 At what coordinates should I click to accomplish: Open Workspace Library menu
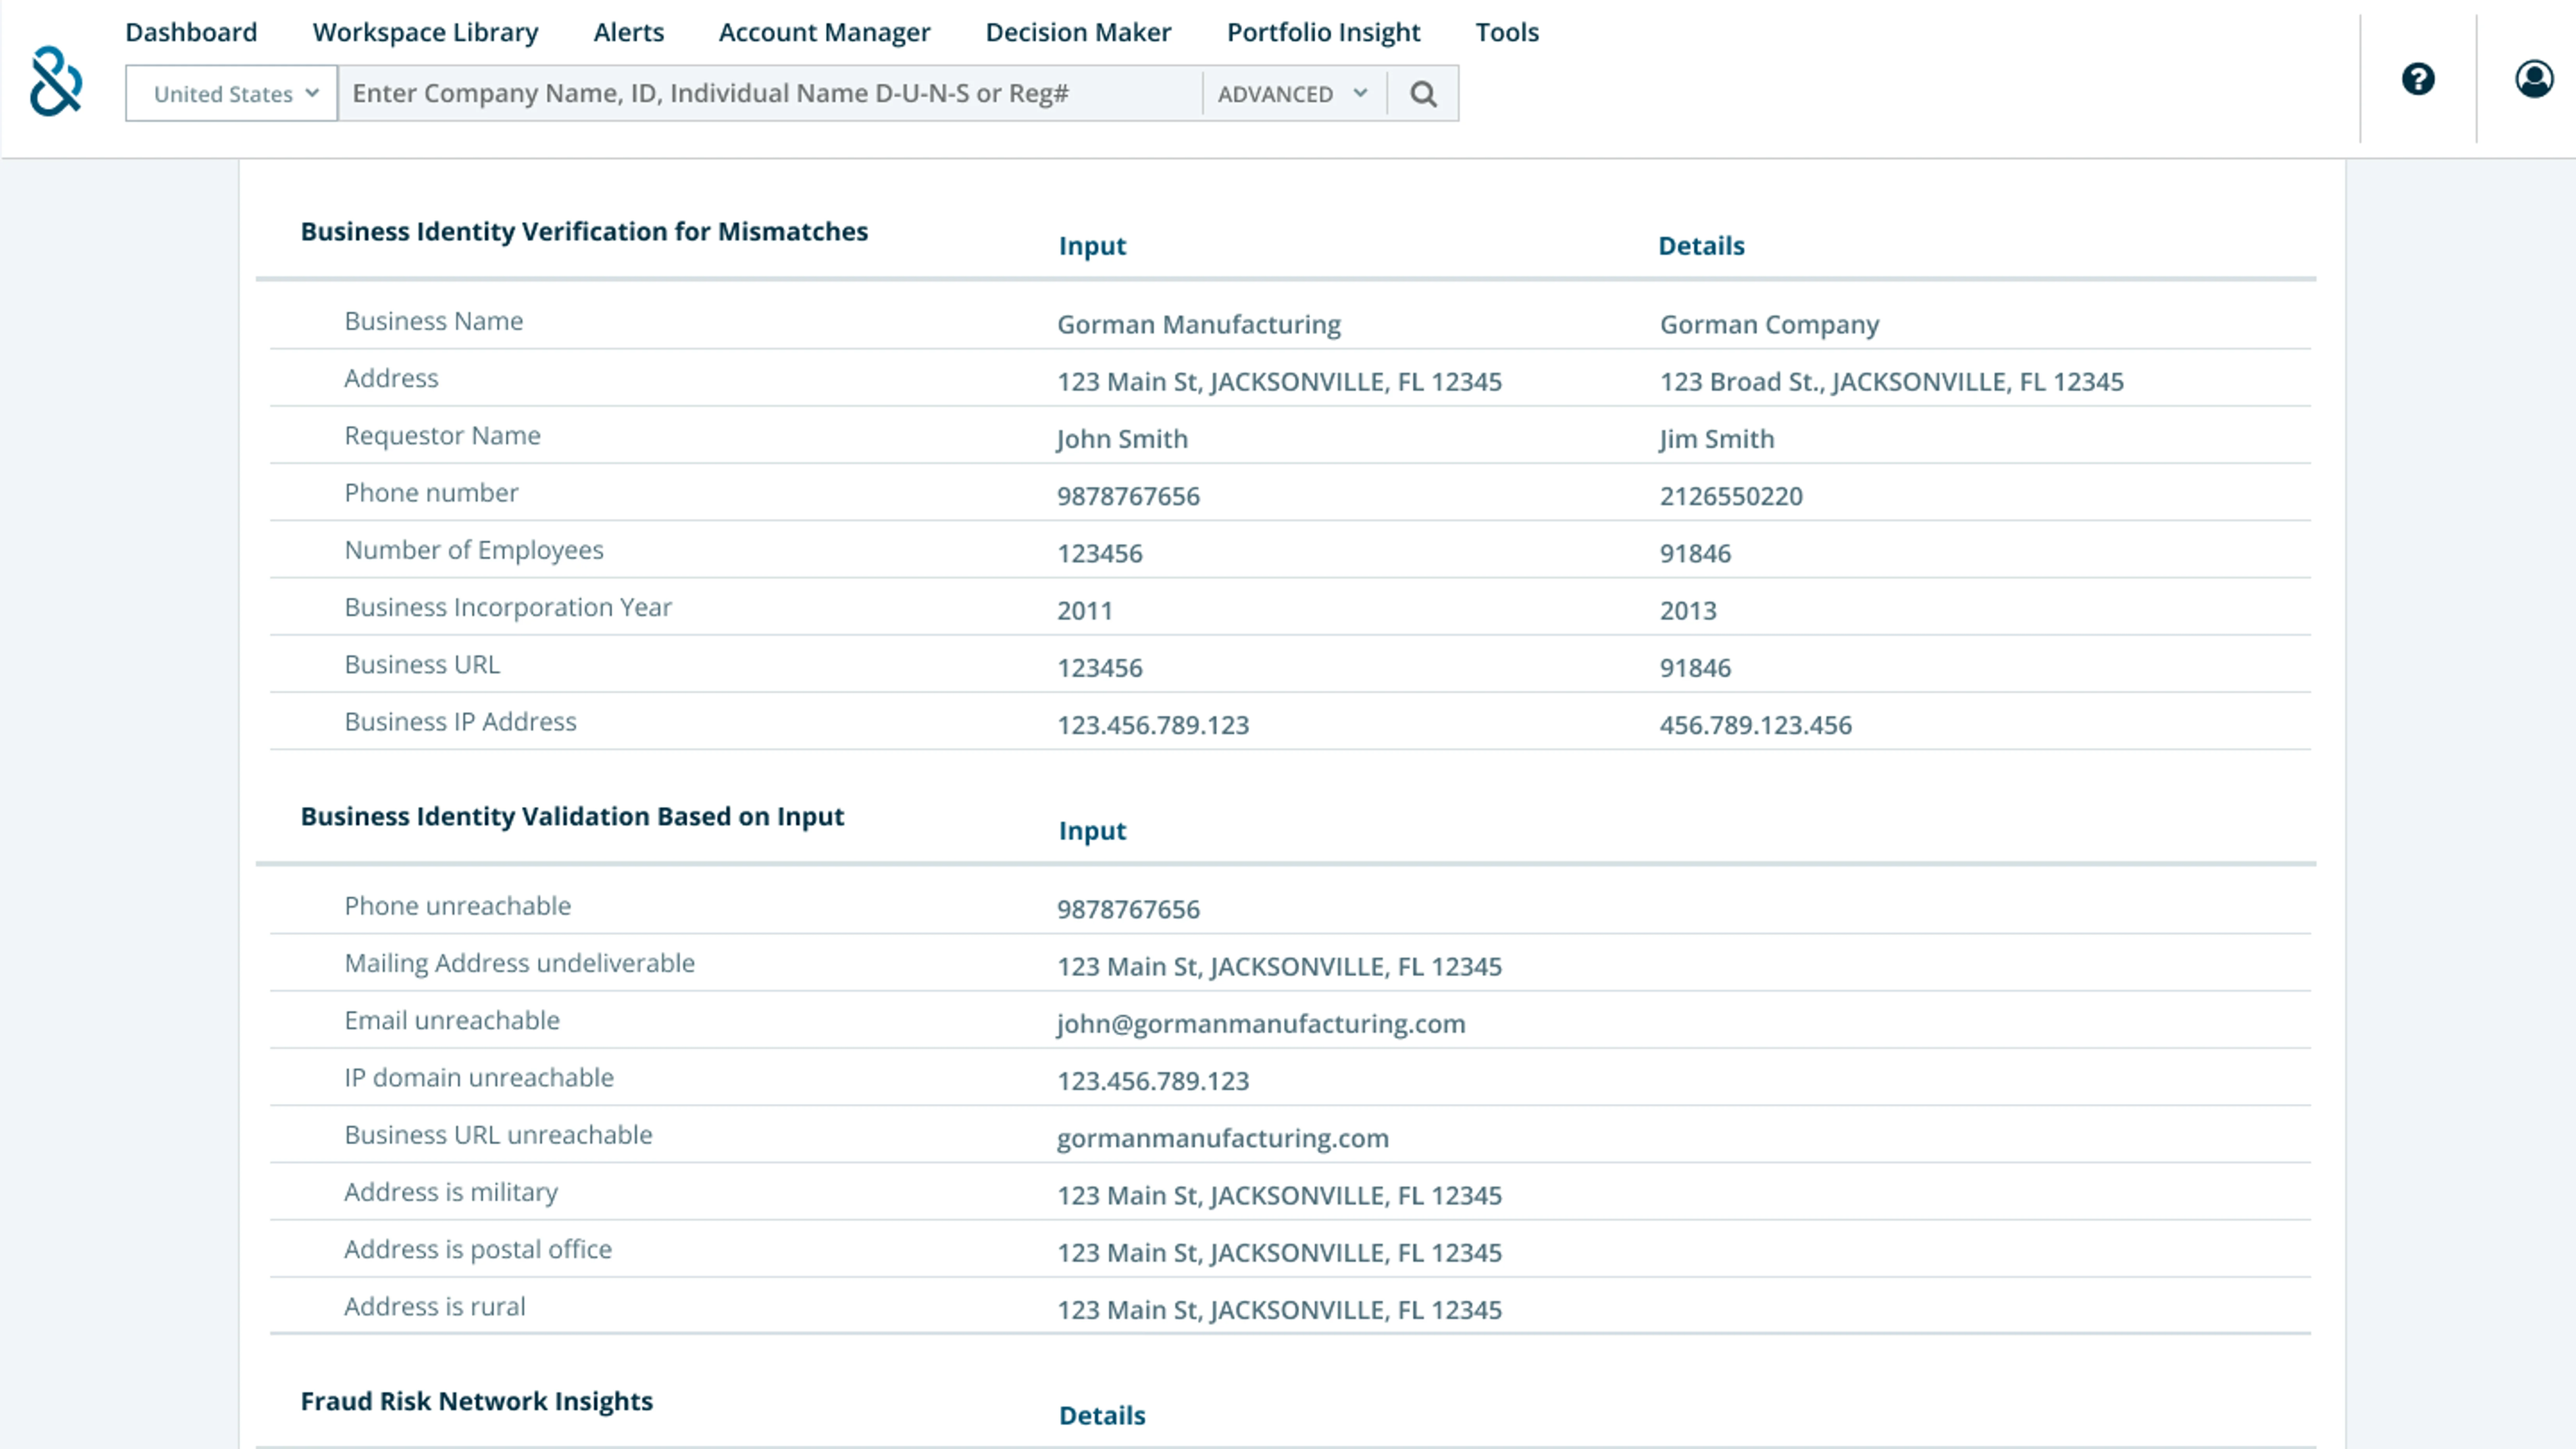(425, 32)
